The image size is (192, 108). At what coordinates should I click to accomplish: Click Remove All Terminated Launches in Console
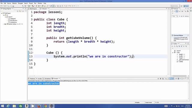pyautogui.click(x=163, y=79)
